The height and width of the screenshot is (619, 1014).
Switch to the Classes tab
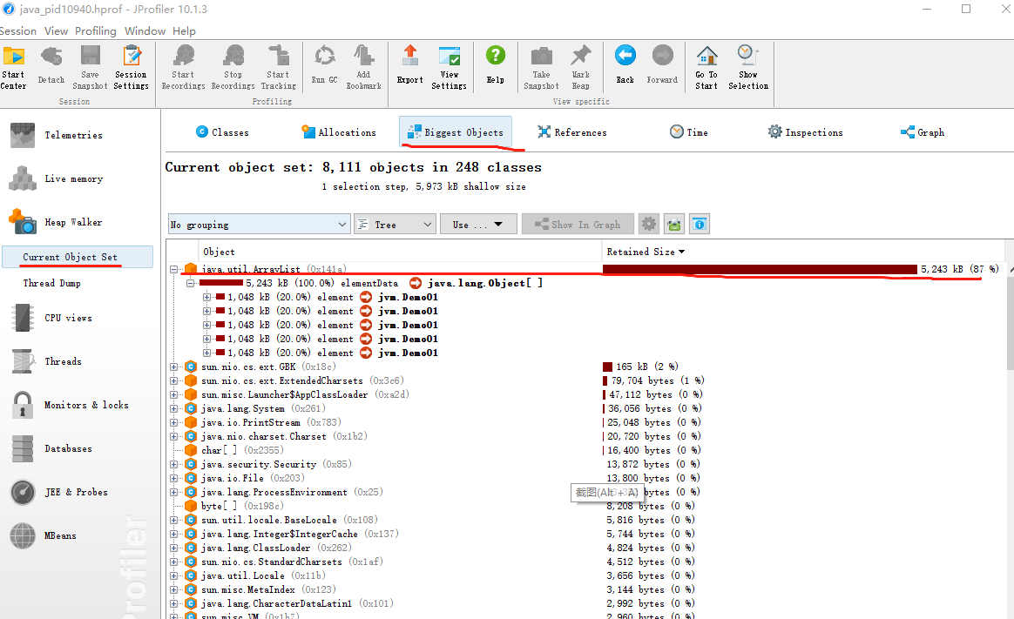tap(222, 132)
